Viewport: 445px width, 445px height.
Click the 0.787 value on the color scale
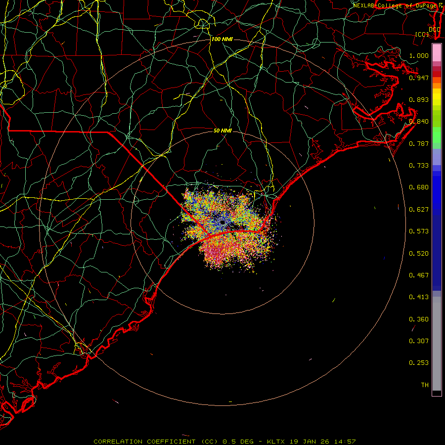pos(419,143)
